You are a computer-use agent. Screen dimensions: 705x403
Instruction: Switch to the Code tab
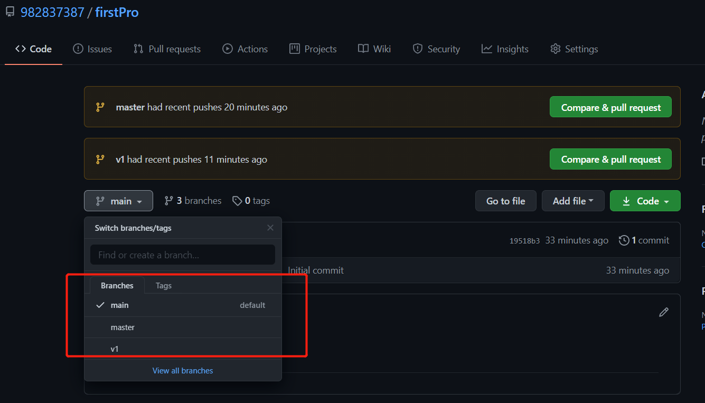(x=34, y=49)
